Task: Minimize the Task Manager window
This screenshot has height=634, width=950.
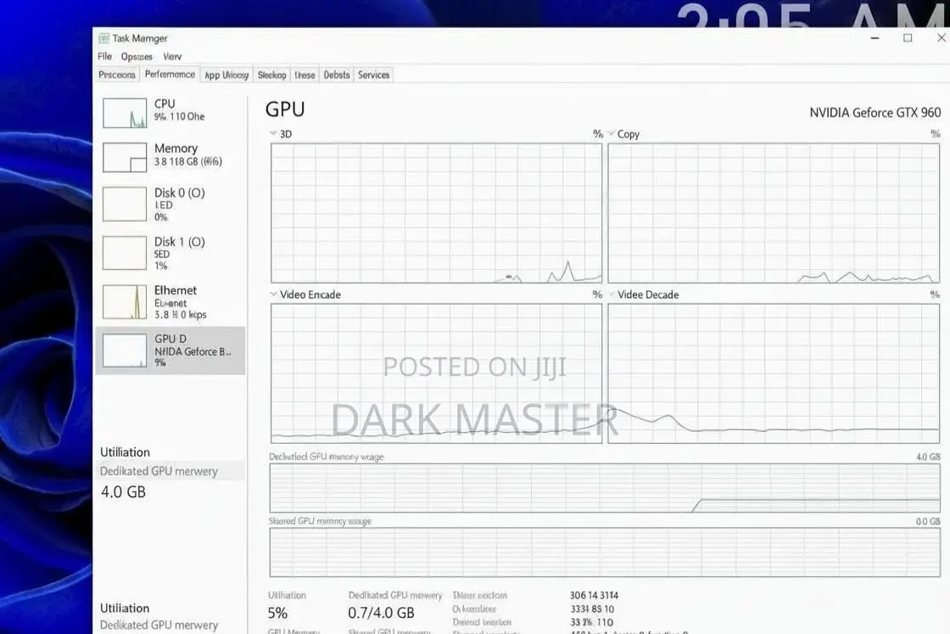Action: 875,38
